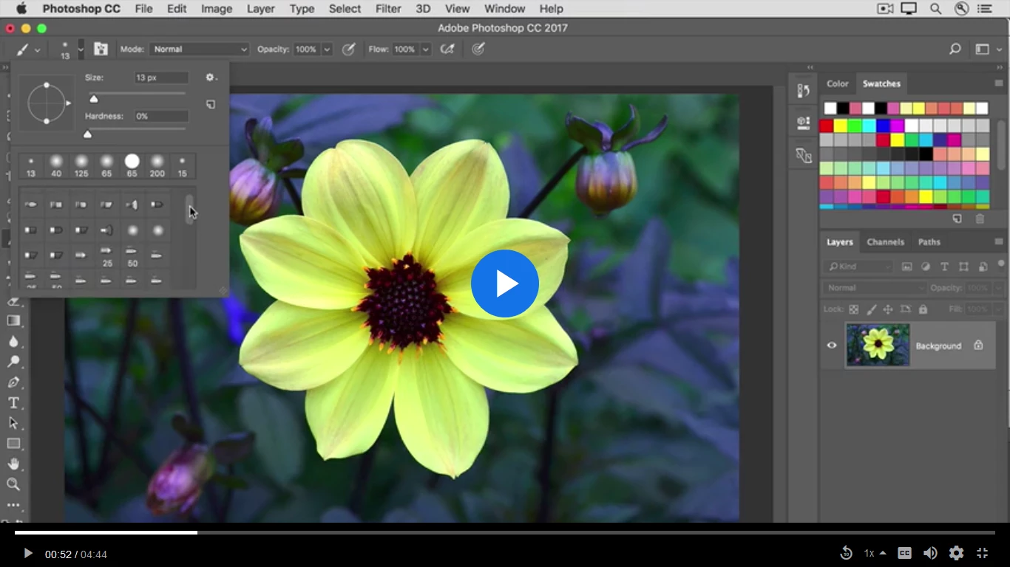Select the Zoom tool in toolbar
The image size is (1010, 567).
(13, 484)
